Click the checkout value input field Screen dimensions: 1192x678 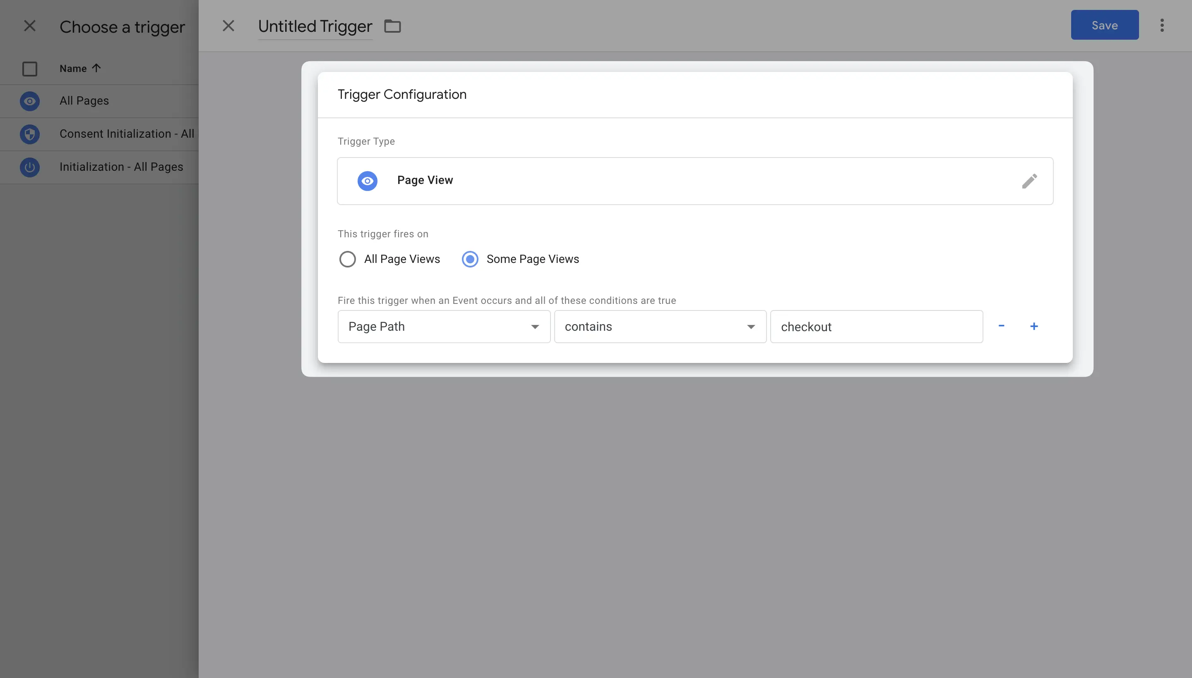click(x=876, y=327)
